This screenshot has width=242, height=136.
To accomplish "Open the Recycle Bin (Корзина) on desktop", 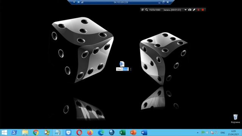I will (235, 119).
